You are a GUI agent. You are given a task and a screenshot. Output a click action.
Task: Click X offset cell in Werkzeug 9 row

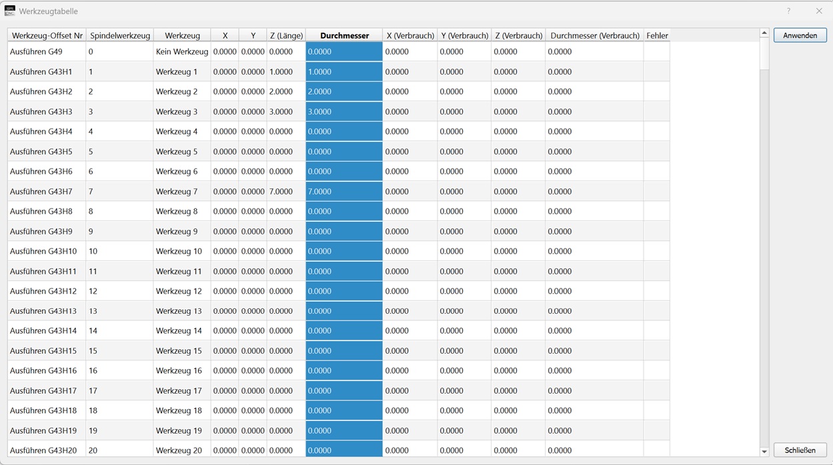coord(225,231)
